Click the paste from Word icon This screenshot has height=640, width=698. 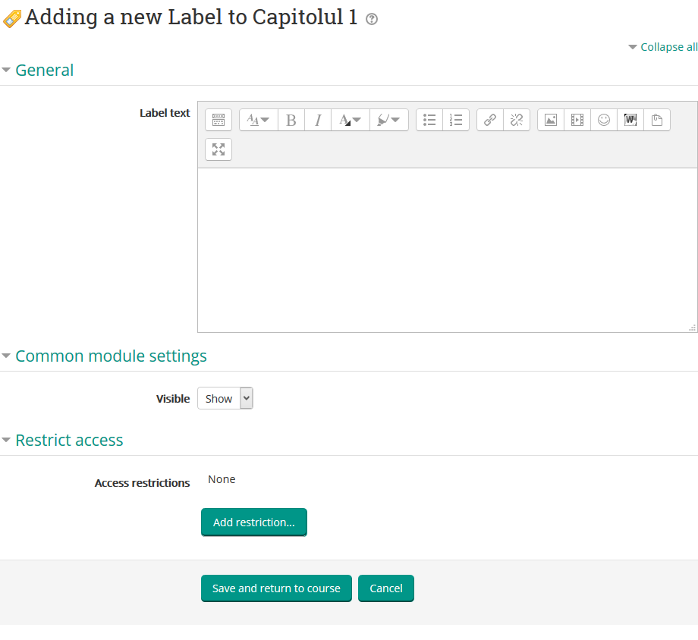click(630, 119)
